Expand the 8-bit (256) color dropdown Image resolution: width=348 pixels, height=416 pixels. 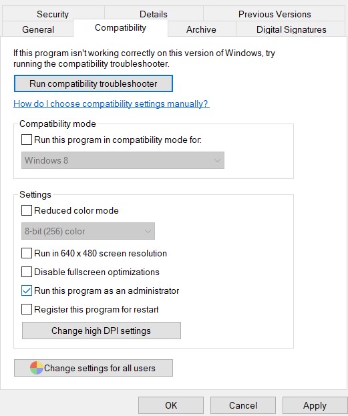(88, 231)
